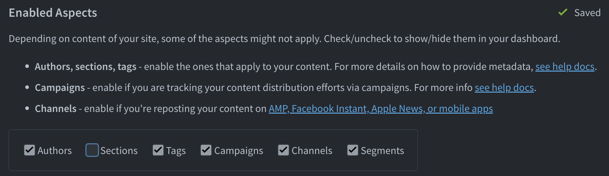Uncheck the Segments checkbox
Image resolution: width=609 pixels, height=176 pixels.
pyautogui.click(x=353, y=150)
